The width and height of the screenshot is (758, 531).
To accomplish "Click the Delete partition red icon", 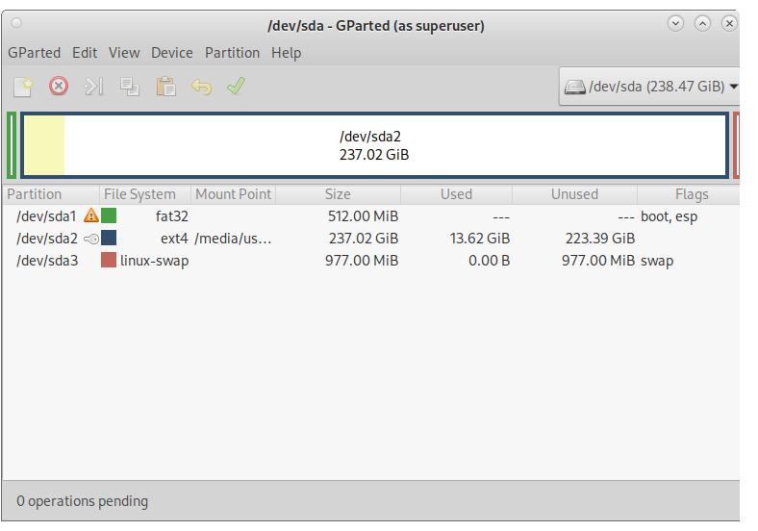I will coord(59,87).
